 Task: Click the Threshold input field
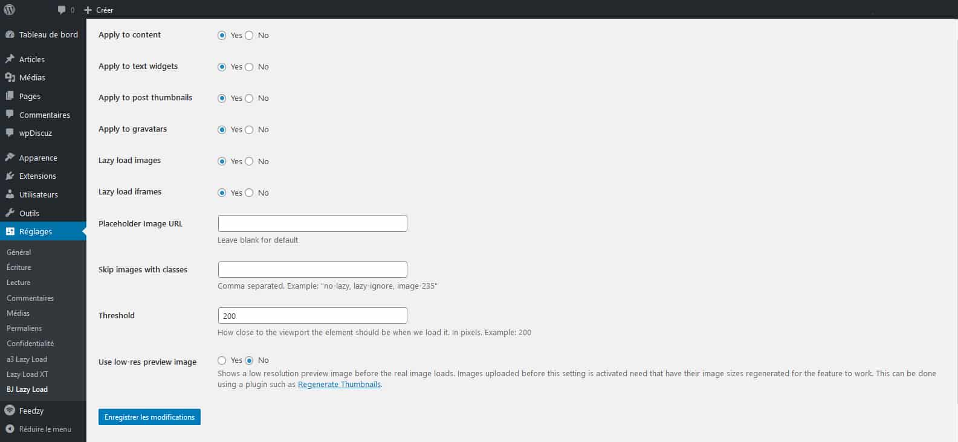(x=312, y=316)
